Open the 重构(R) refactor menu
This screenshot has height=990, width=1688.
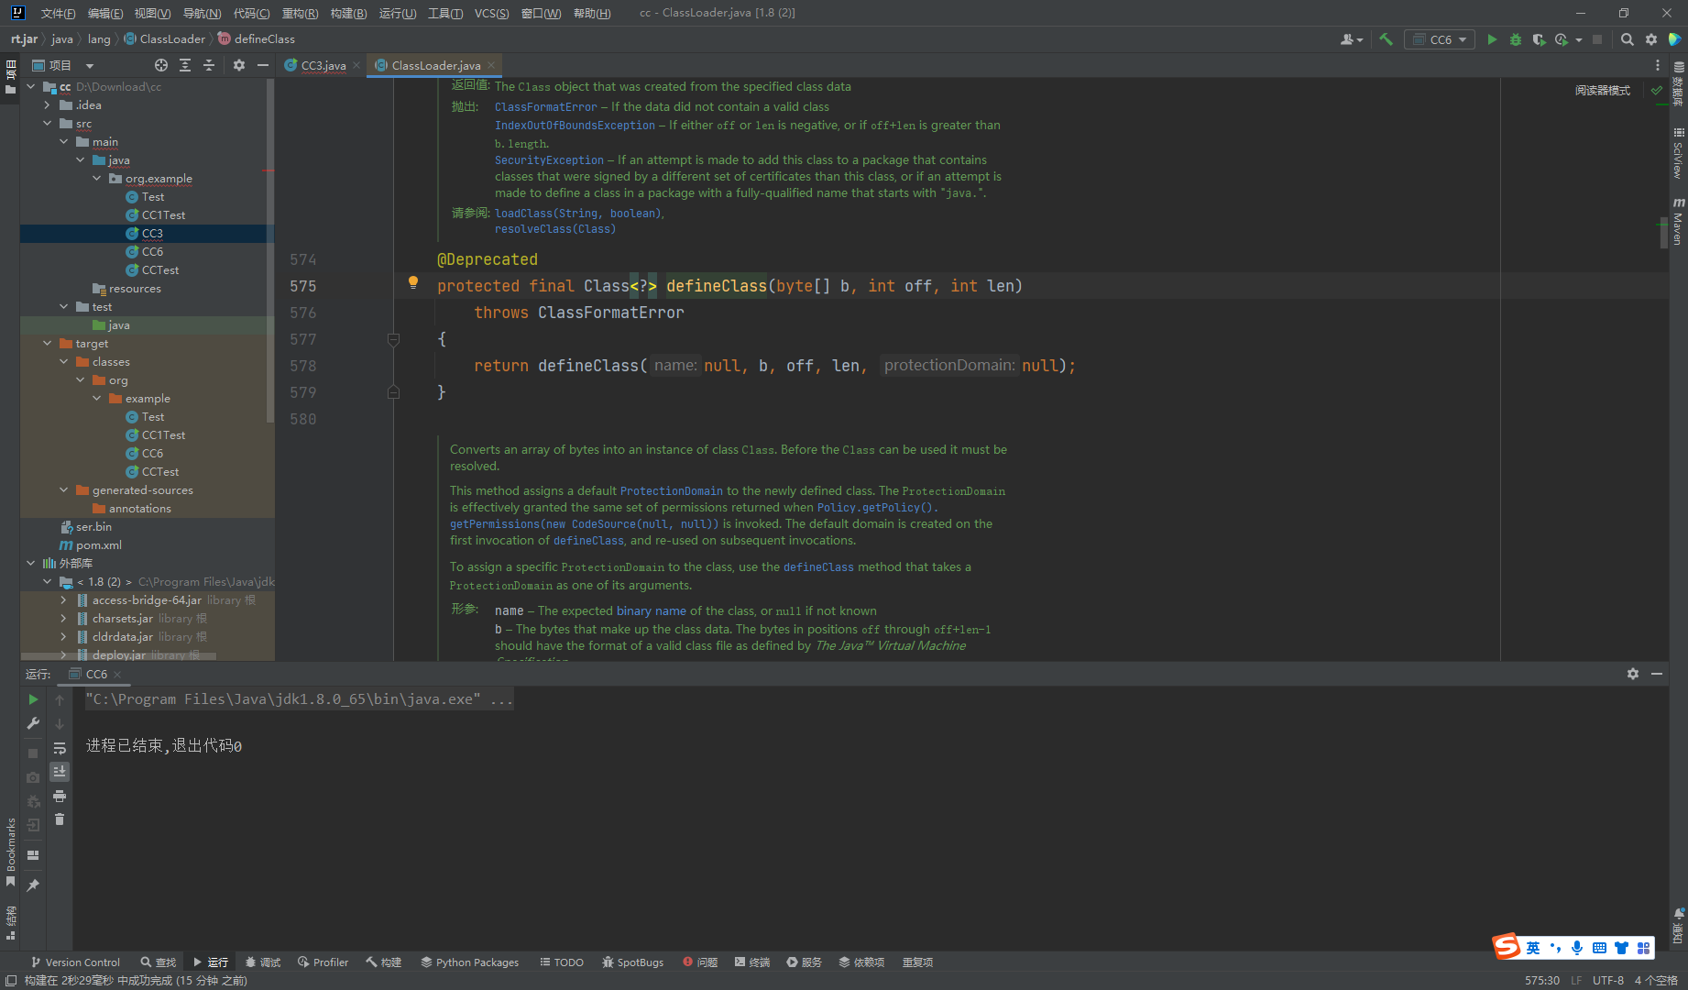pos(300,13)
